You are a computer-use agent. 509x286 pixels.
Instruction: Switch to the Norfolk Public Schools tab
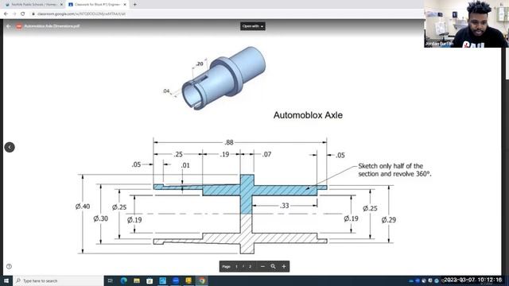pos(33,5)
